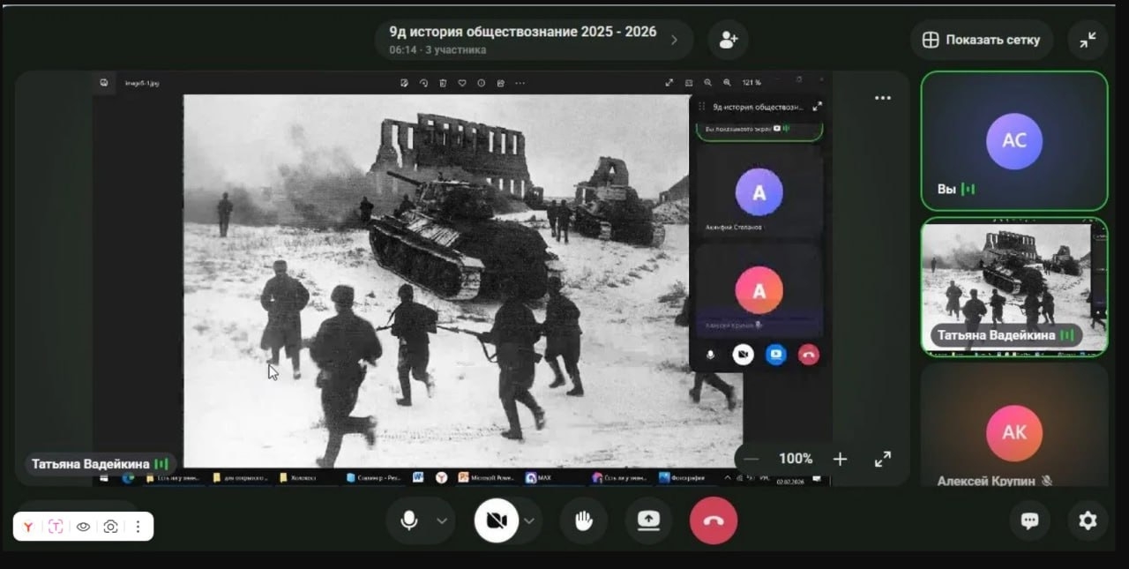Zoom in with the plus button

840,459
